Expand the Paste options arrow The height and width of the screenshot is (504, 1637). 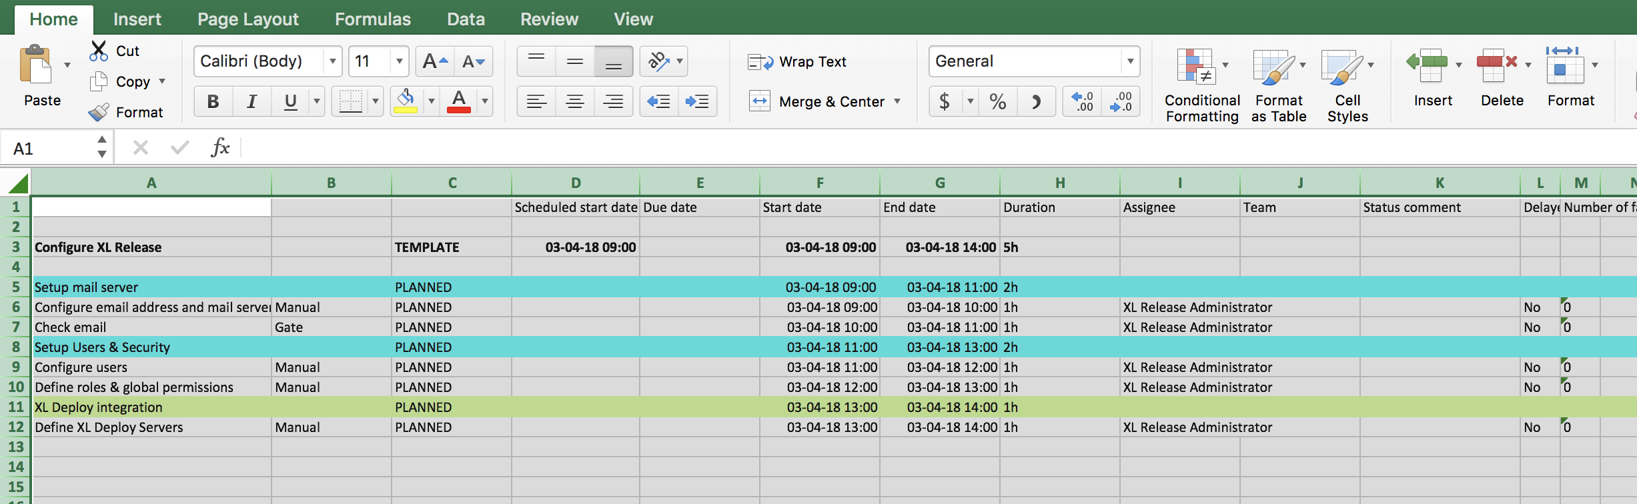pos(67,65)
